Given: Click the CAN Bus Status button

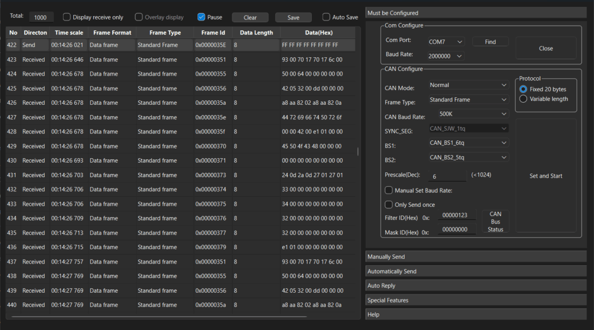Looking at the screenshot, I should pos(495,222).
